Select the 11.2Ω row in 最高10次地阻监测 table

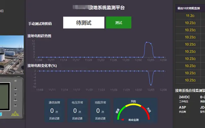[190, 16]
